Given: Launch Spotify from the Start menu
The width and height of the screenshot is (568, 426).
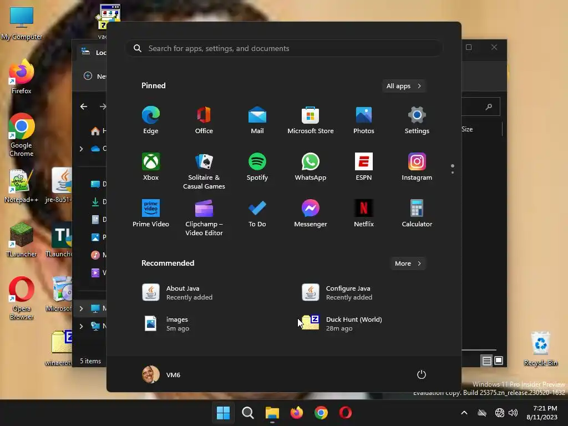Looking at the screenshot, I should (257, 167).
